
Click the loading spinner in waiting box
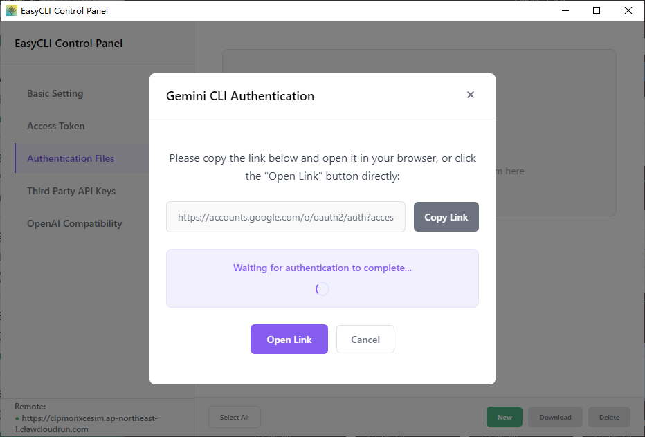[x=322, y=289]
